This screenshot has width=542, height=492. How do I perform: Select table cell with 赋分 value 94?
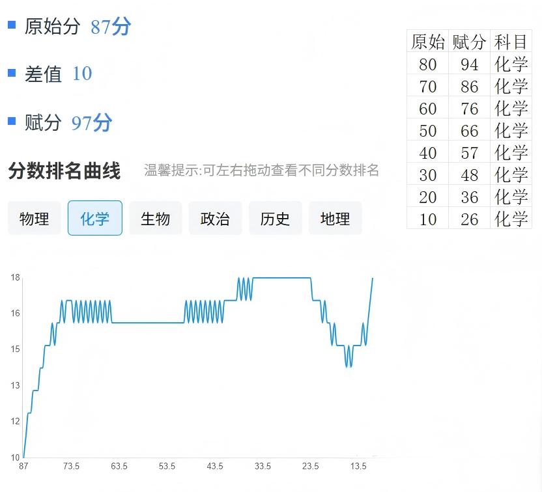469,64
